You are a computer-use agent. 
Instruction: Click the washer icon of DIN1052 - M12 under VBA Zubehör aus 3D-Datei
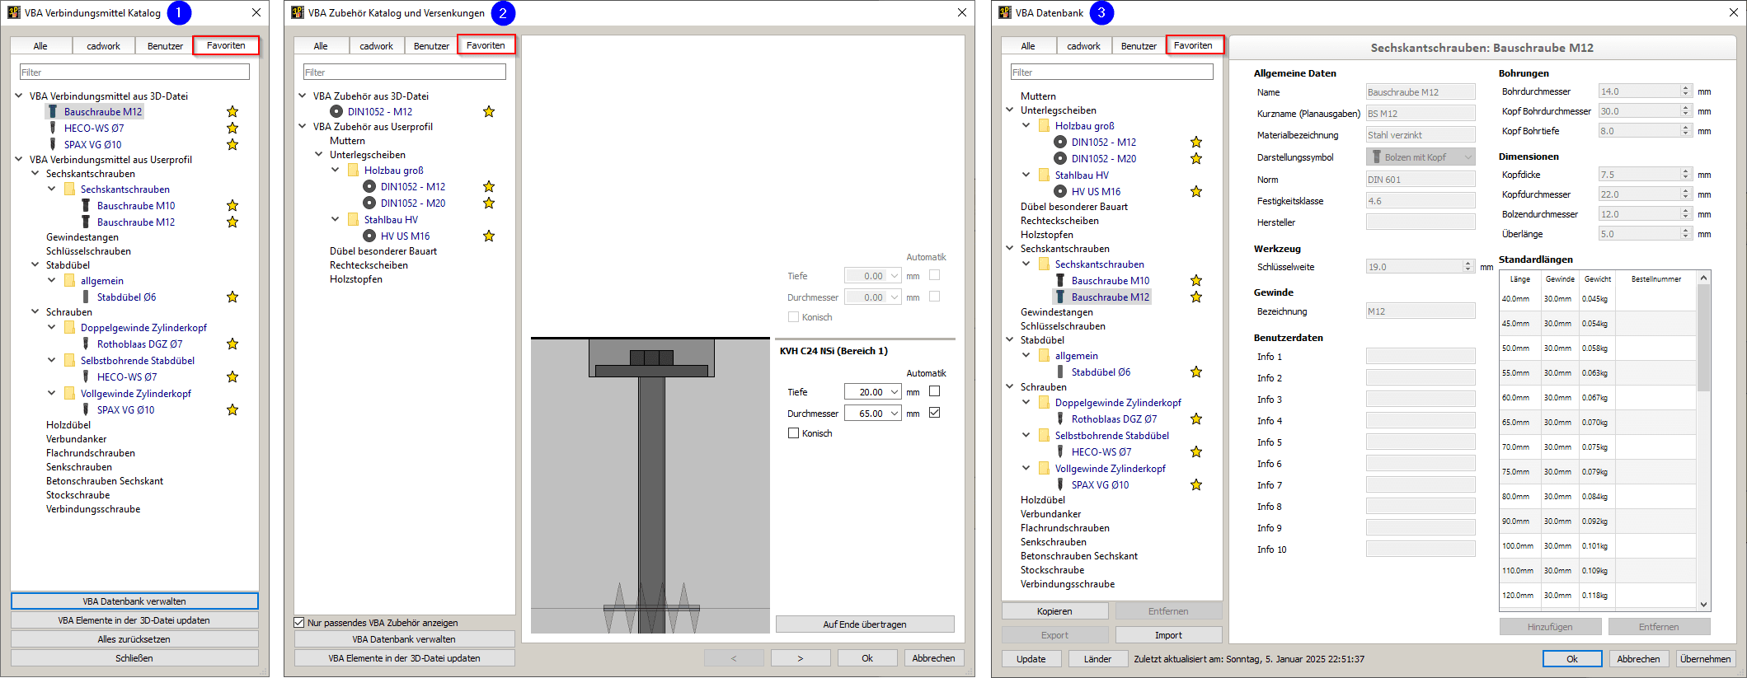[x=336, y=112]
